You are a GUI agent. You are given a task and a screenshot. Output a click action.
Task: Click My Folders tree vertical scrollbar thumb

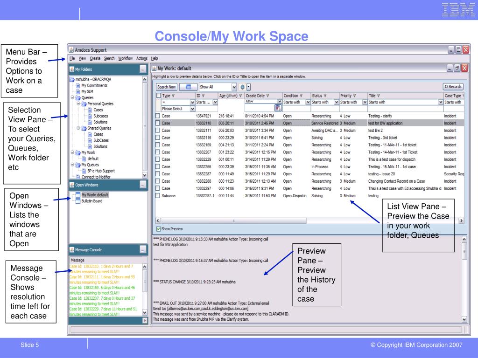click(x=145, y=126)
